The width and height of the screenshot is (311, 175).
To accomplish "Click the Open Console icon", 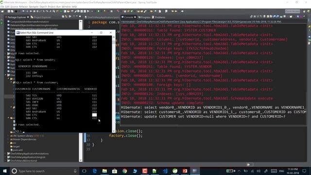I will [291, 17].
